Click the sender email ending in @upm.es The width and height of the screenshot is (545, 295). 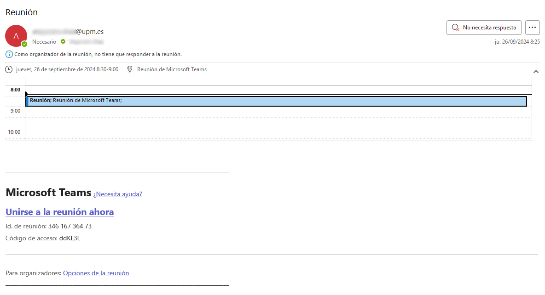[x=68, y=32]
